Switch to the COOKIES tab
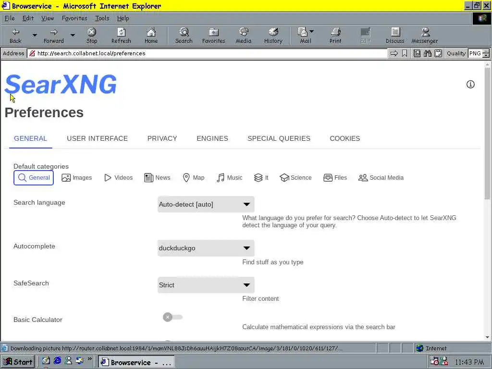 pyautogui.click(x=345, y=138)
